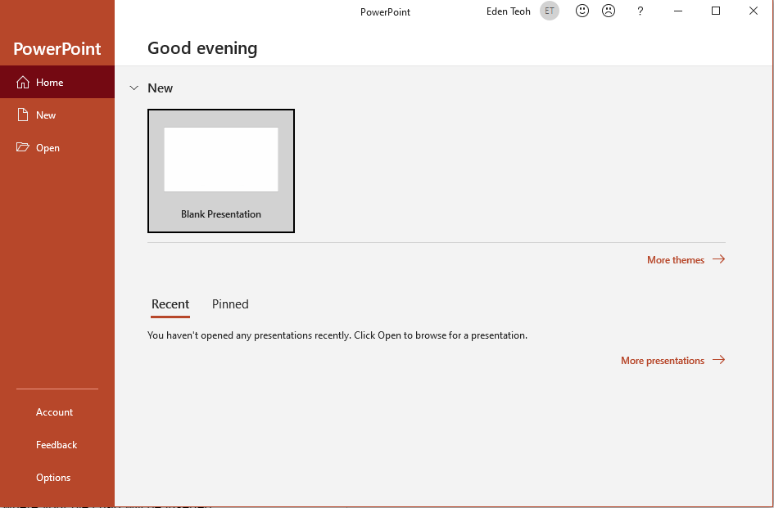Switch to the Recent tab

(170, 304)
